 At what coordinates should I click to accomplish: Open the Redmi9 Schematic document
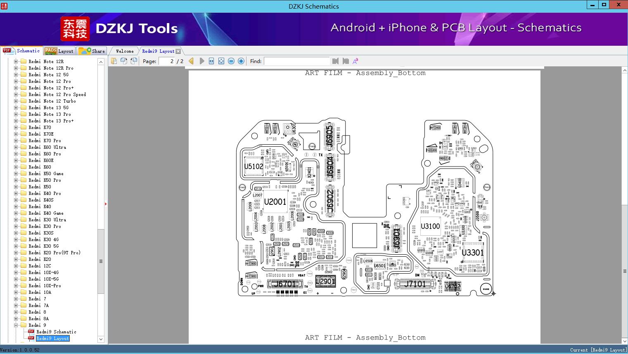(56, 332)
